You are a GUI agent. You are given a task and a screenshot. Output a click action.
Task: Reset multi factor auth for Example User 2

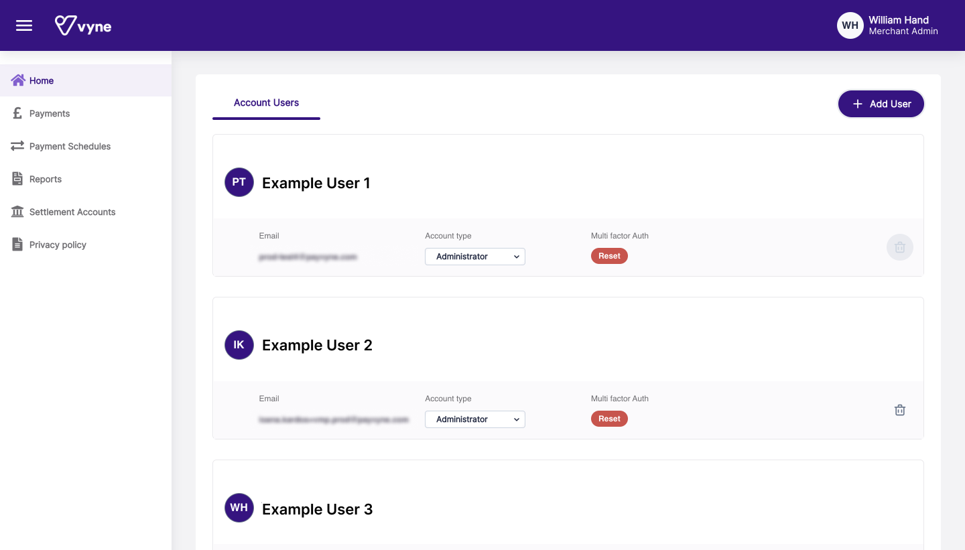609,419
